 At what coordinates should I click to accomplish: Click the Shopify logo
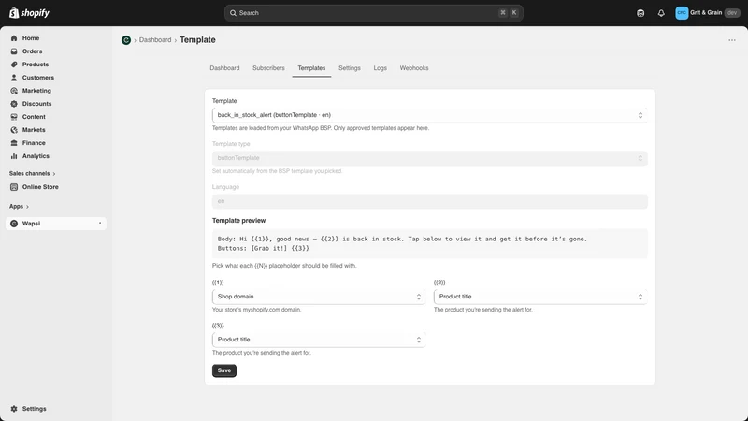(30, 13)
